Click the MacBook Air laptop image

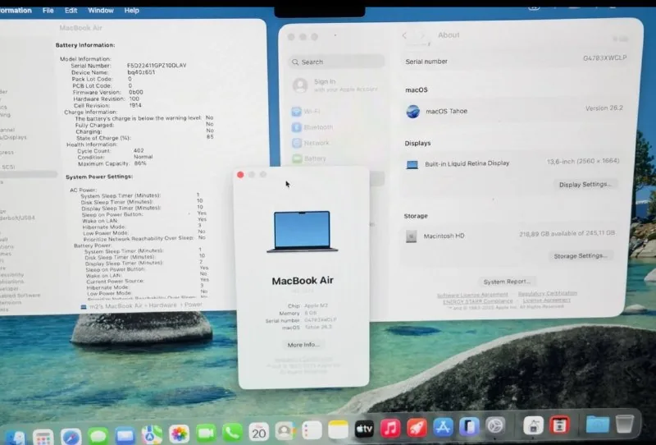pos(303,232)
